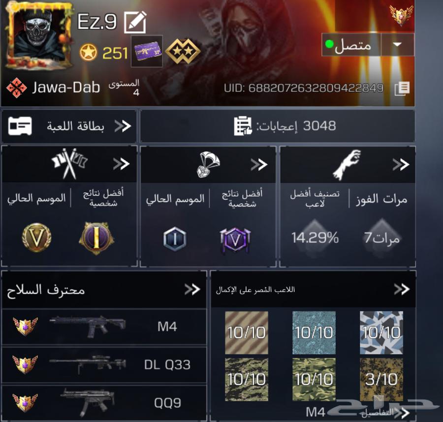Select the M4 weapon row
This screenshot has height=422, width=443.
click(104, 327)
